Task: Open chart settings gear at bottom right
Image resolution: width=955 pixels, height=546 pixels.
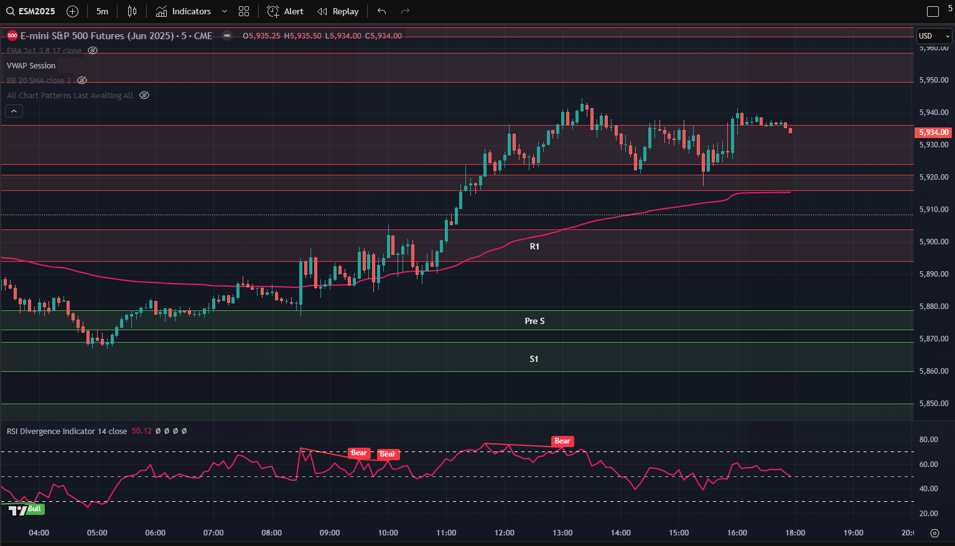Action: pos(934,533)
